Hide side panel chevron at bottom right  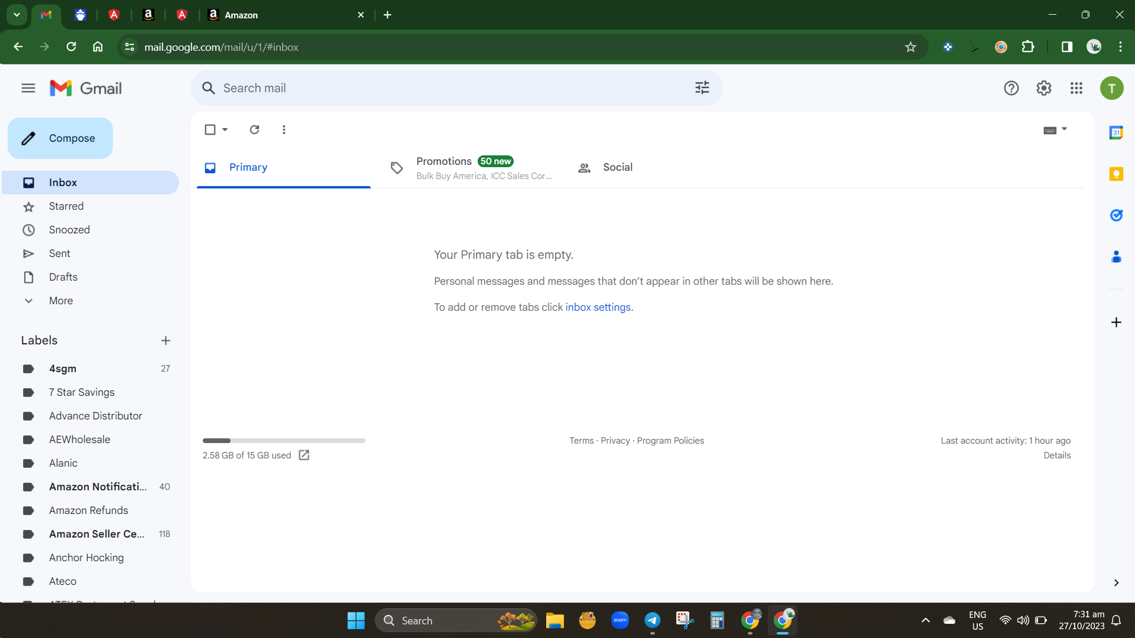pyautogui.click(x=1116, y=582)
